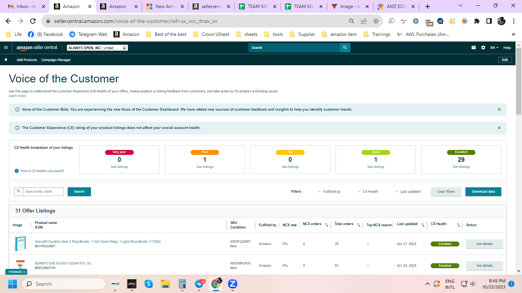The height and width of the screenshot is (293, 522).
Task: Go back using the browser back arrow
Action: (x=8, y=21)
